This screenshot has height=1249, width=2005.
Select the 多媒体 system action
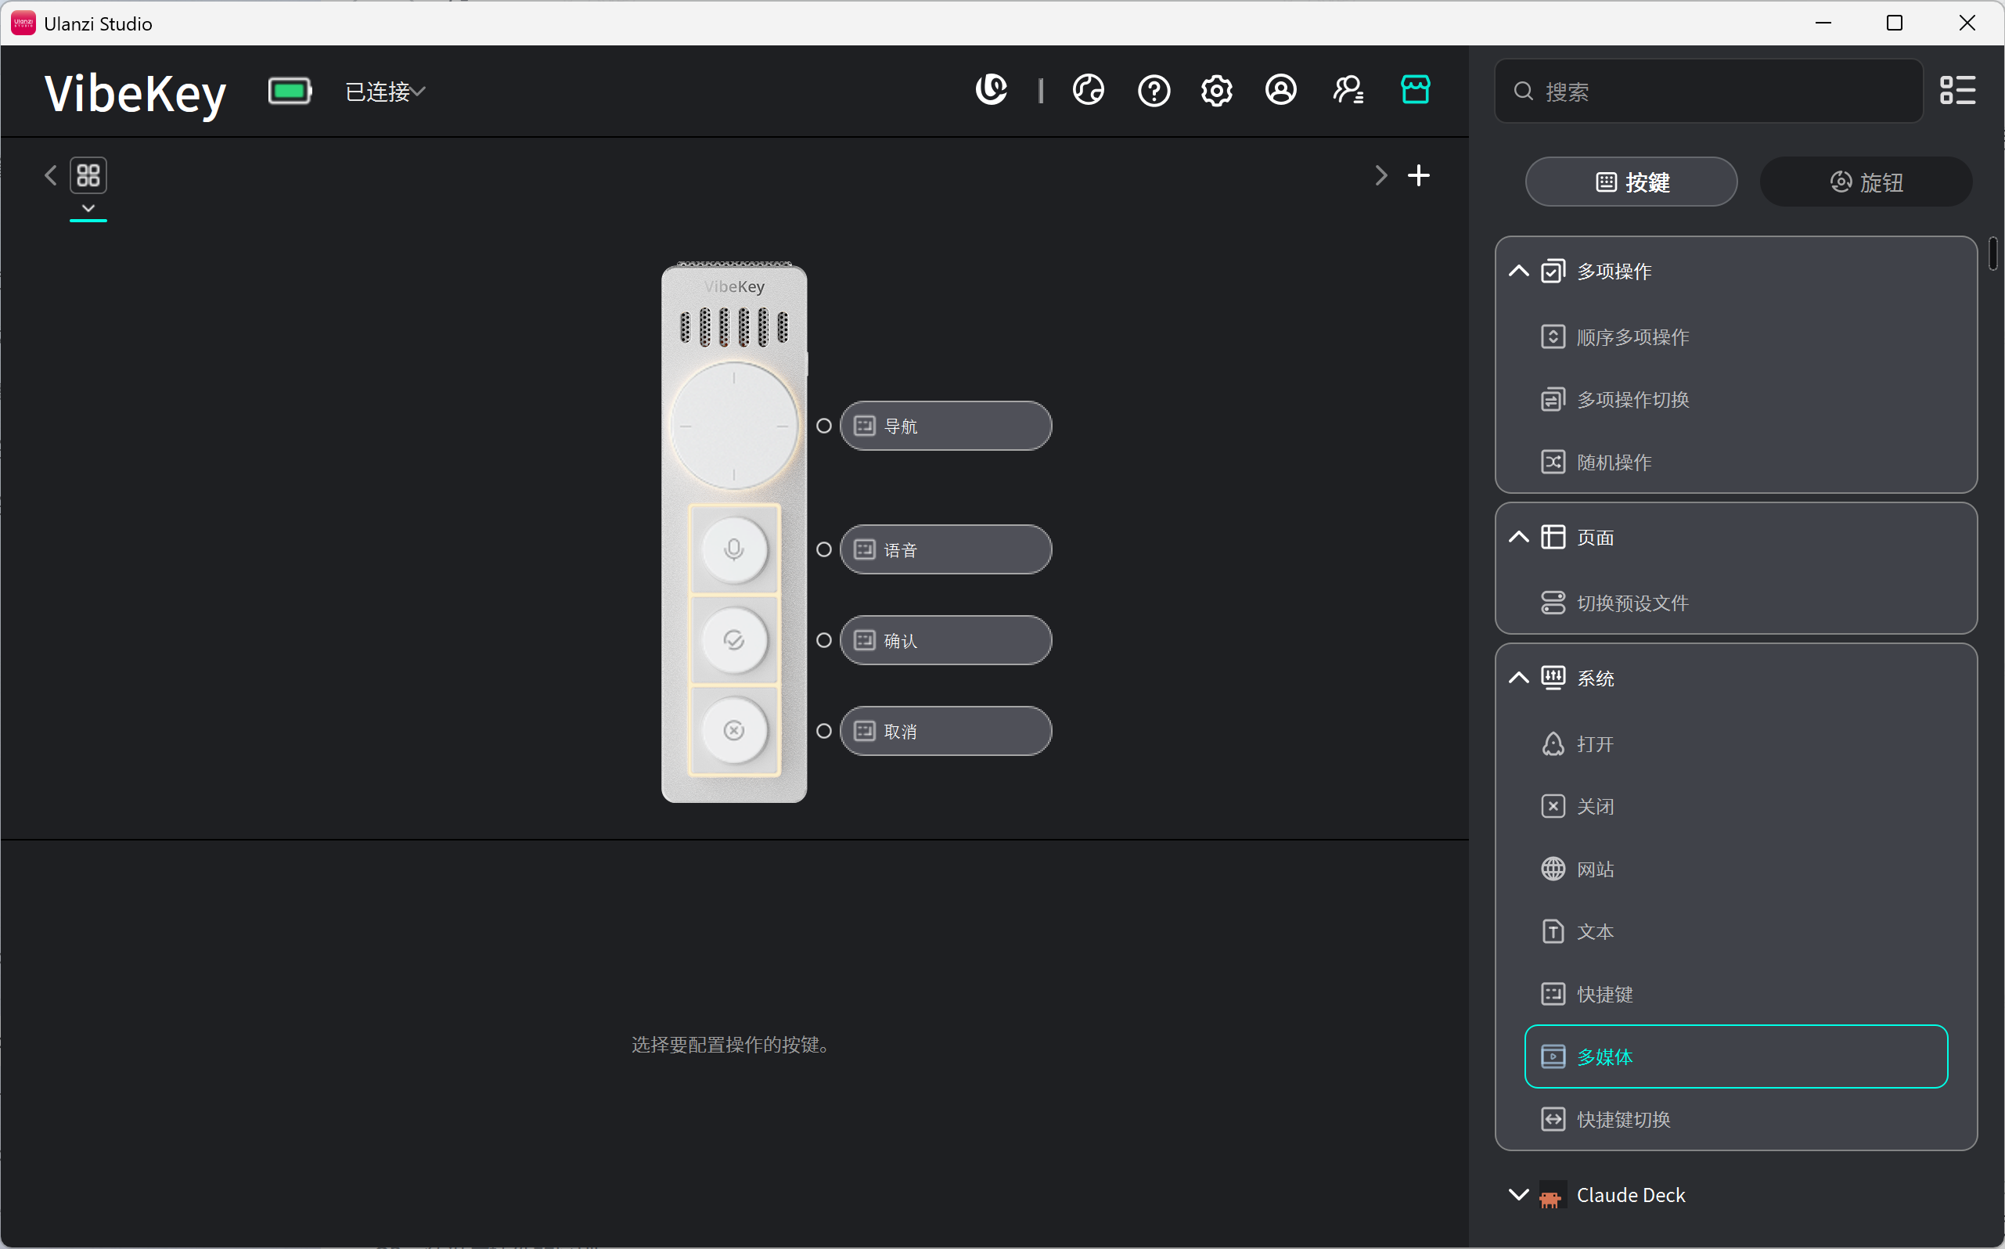1736,1056
